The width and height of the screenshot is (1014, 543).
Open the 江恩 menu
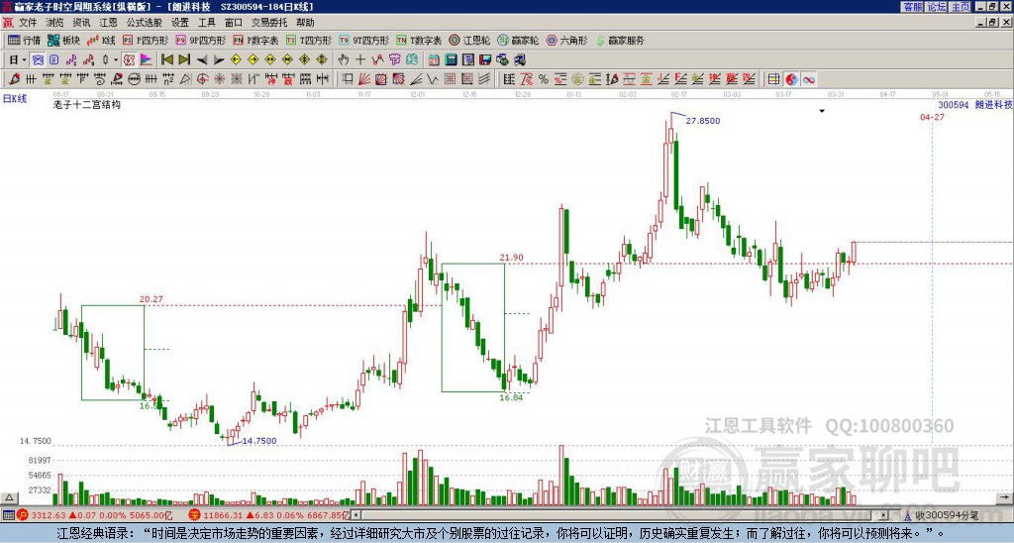(108, 23)
